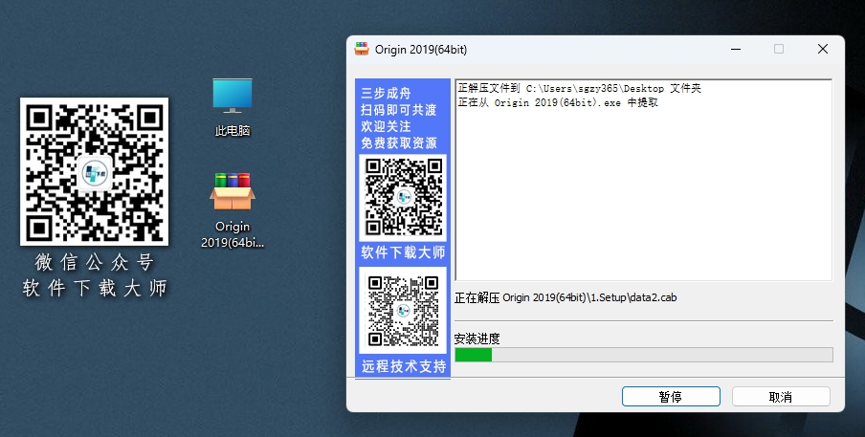865x437 pixels.
Task: Close the Origin 2019(64bit) extraction window
Action: (x=823, y=49)
